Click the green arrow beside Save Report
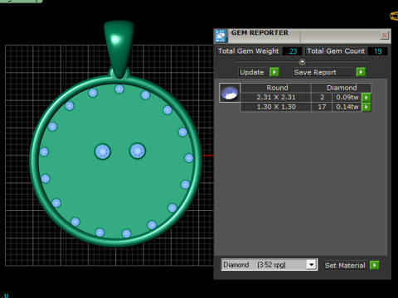 point(361,72)
